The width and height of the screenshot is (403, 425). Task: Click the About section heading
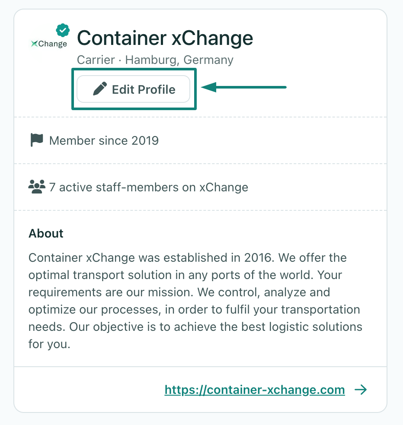[x=46, y=233]
